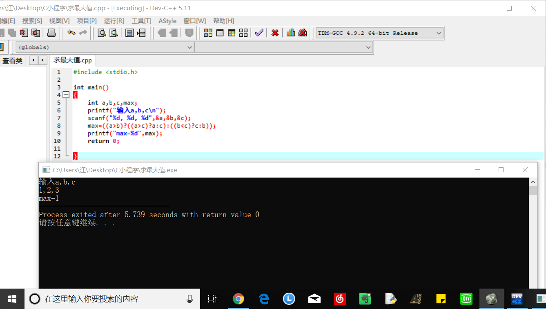Open Find using the magnifier icon
The image size is (546, 309).
(102, 33)
